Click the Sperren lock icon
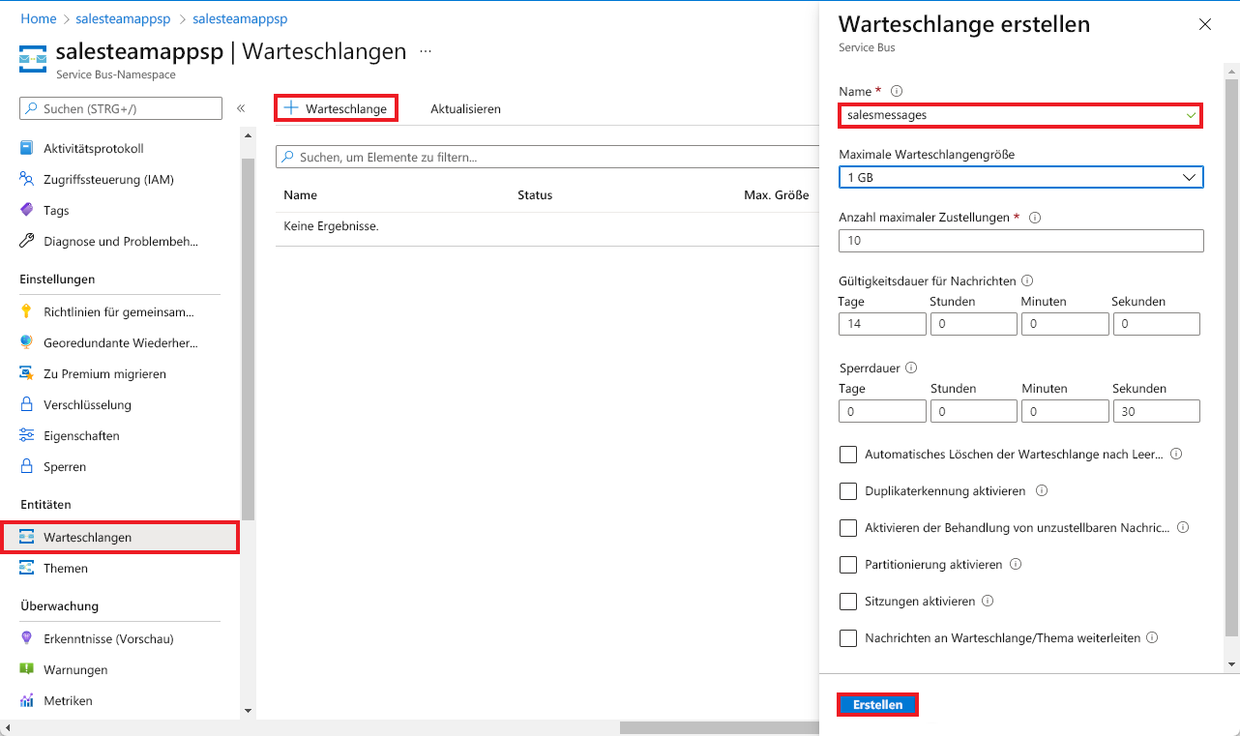 26,466
